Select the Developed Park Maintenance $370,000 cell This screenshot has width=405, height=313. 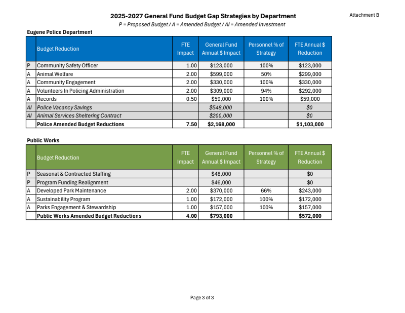click(221, 190)
